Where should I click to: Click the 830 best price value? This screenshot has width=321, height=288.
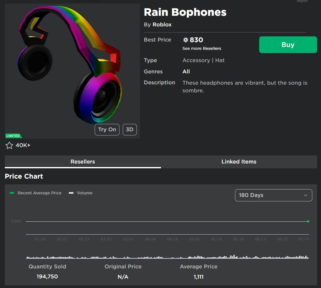196,40
